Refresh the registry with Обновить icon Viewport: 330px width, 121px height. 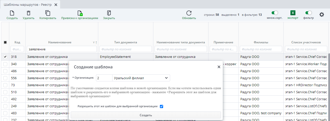[x=189, y=13]
